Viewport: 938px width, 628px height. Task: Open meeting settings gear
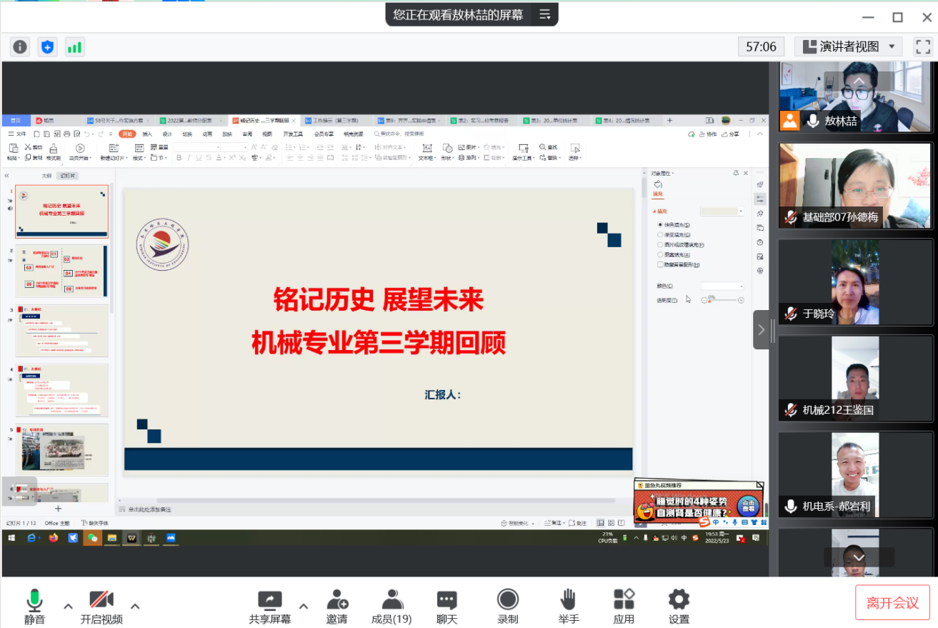pyautogui.click(x=678, y=600)
